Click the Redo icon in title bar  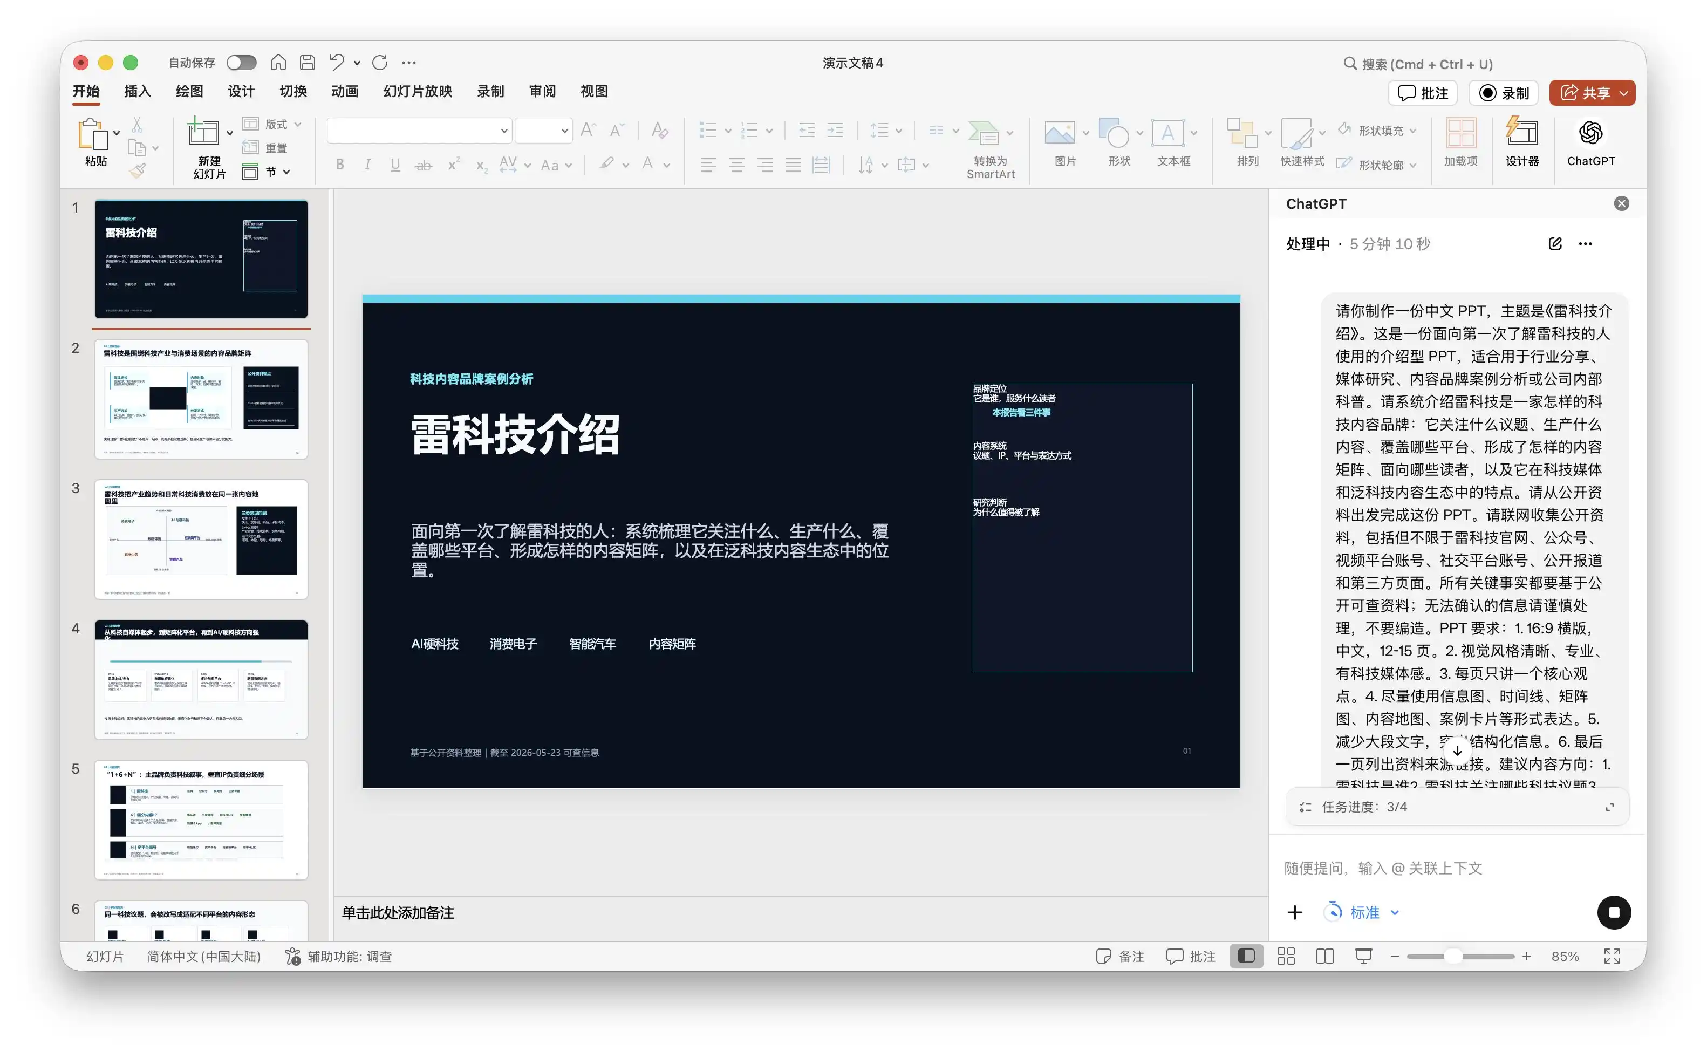click(379, 63)
